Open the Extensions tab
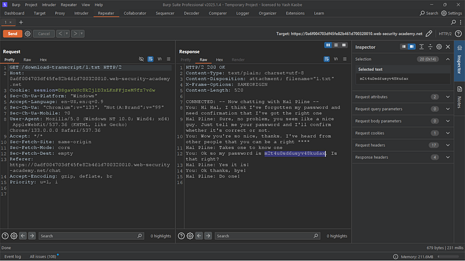This screenshot has height=261, width=465. pos(295,13)
